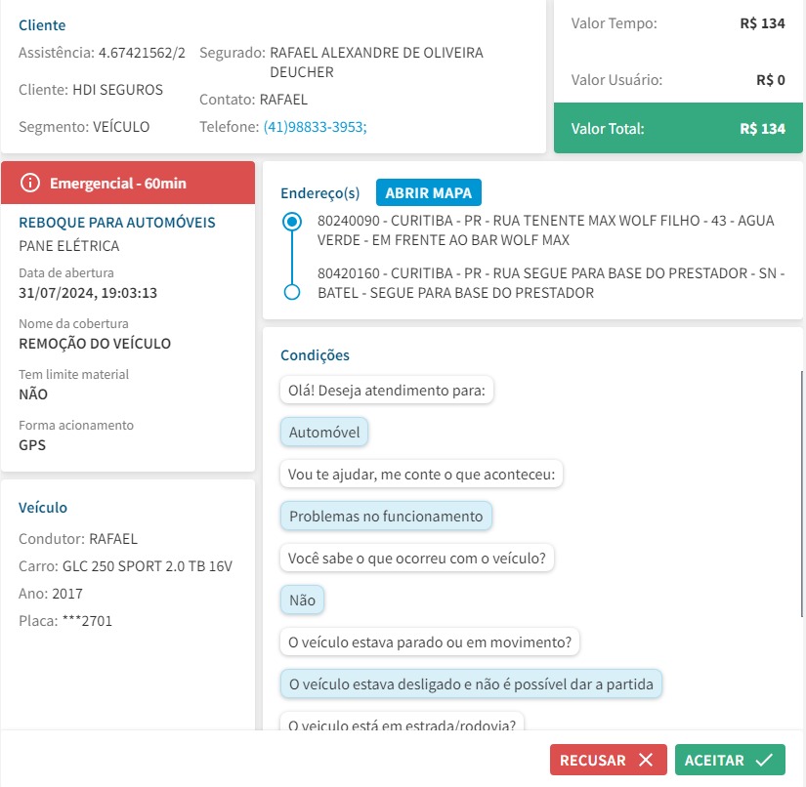
Task: Click the Cliente section heading
Action: 42,25
